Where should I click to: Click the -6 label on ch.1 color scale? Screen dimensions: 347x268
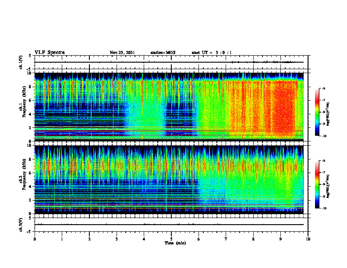click(x=323, y=88)
